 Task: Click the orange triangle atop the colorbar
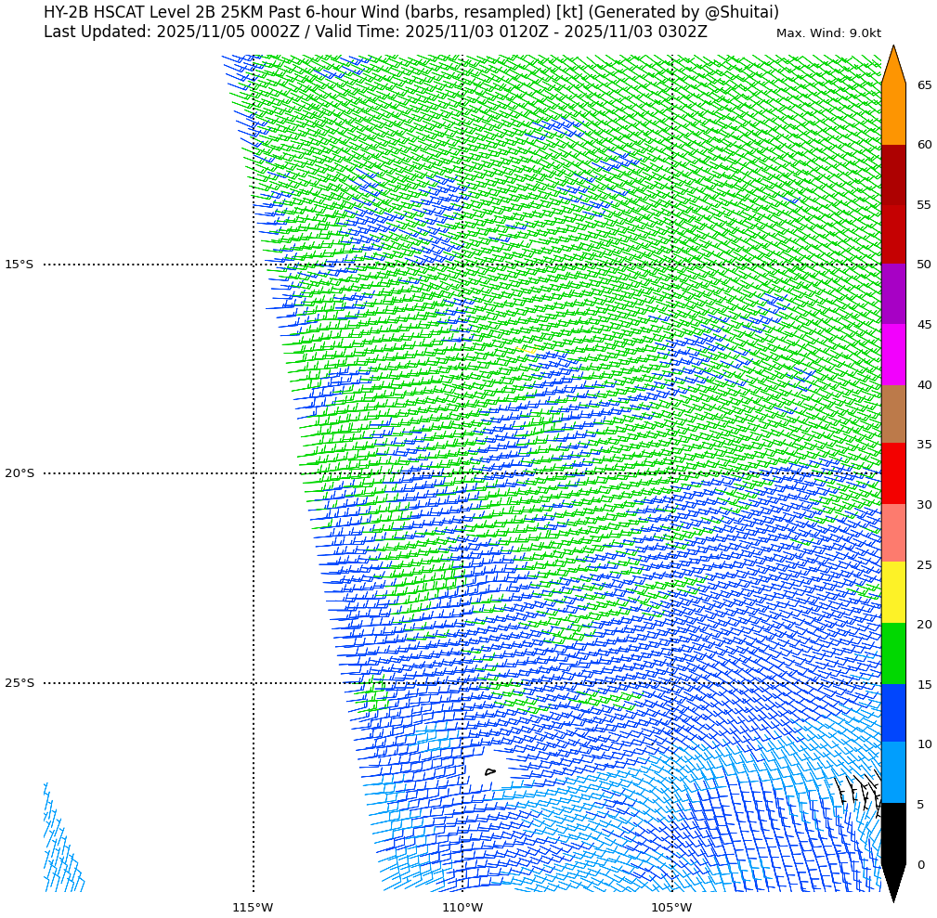(892, 67)
